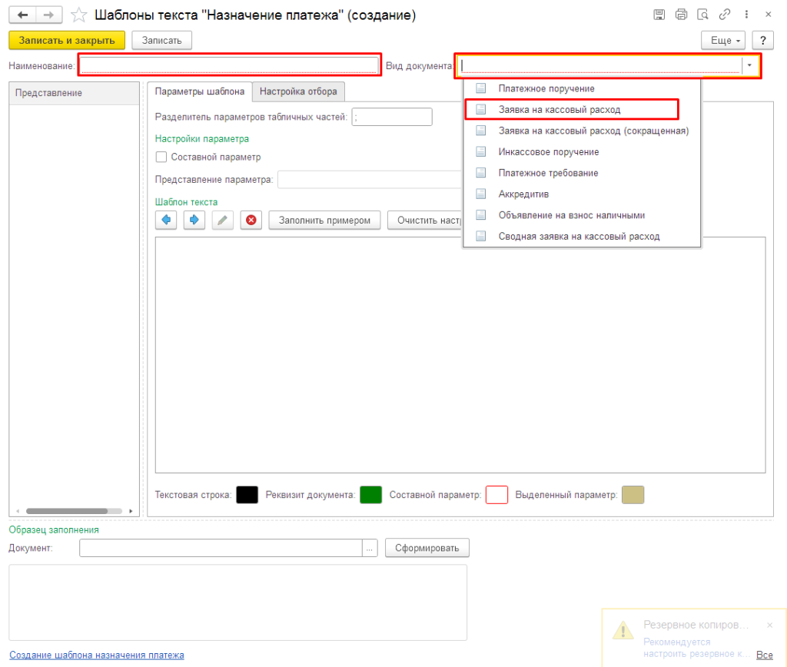Enable the Составной параметр checkbox

[161, 157]
